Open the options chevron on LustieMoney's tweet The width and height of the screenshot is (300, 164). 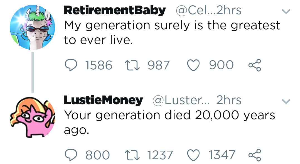286,101
